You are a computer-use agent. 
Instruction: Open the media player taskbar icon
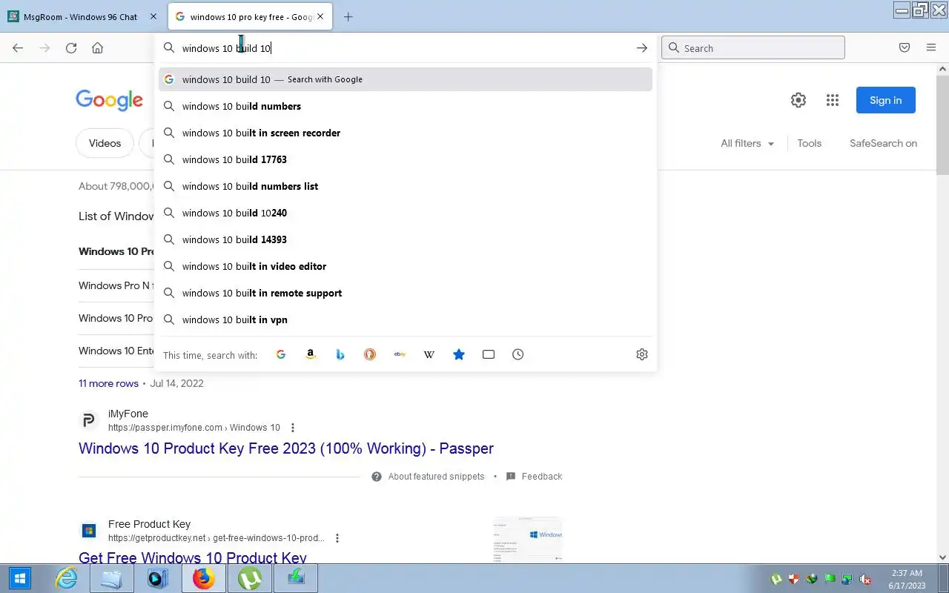158,578
